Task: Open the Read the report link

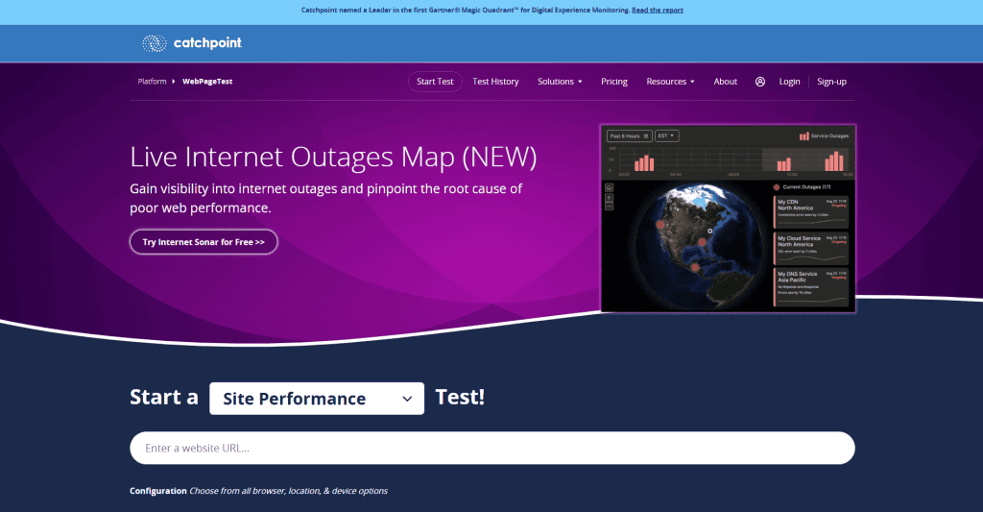Action: click(657, 10)
